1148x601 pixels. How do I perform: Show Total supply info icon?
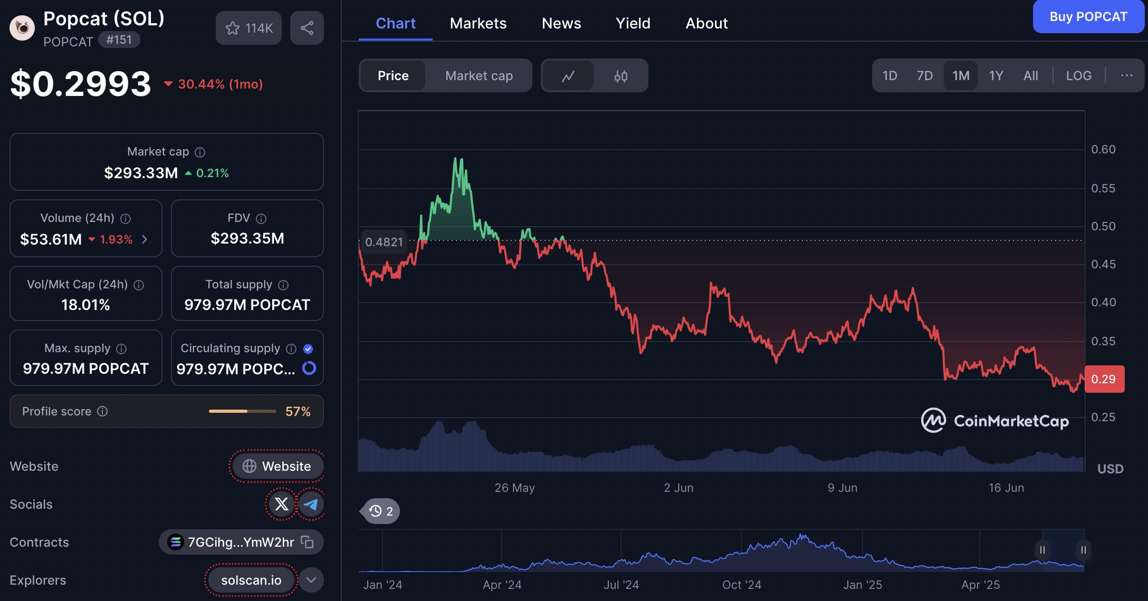pos(283,285)
